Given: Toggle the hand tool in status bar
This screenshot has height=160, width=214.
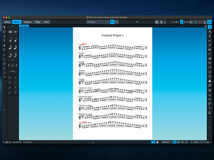Looking at the screenshot, I should (x=157, y=142).
